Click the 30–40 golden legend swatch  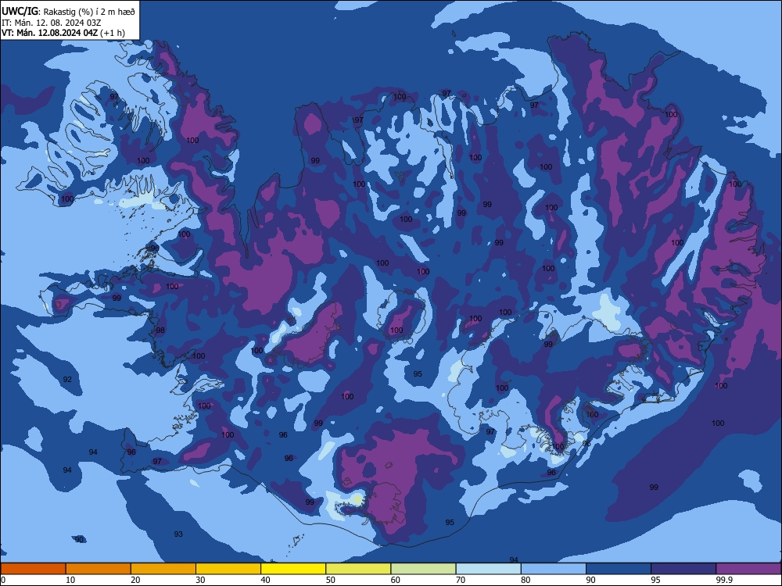coord(228,569)
